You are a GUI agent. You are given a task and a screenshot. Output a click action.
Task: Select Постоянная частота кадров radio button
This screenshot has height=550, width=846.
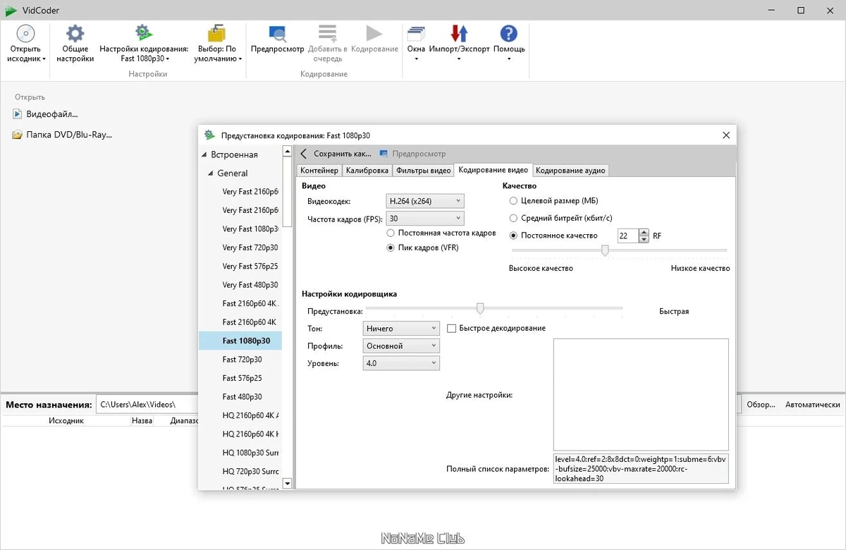point(391,233)
